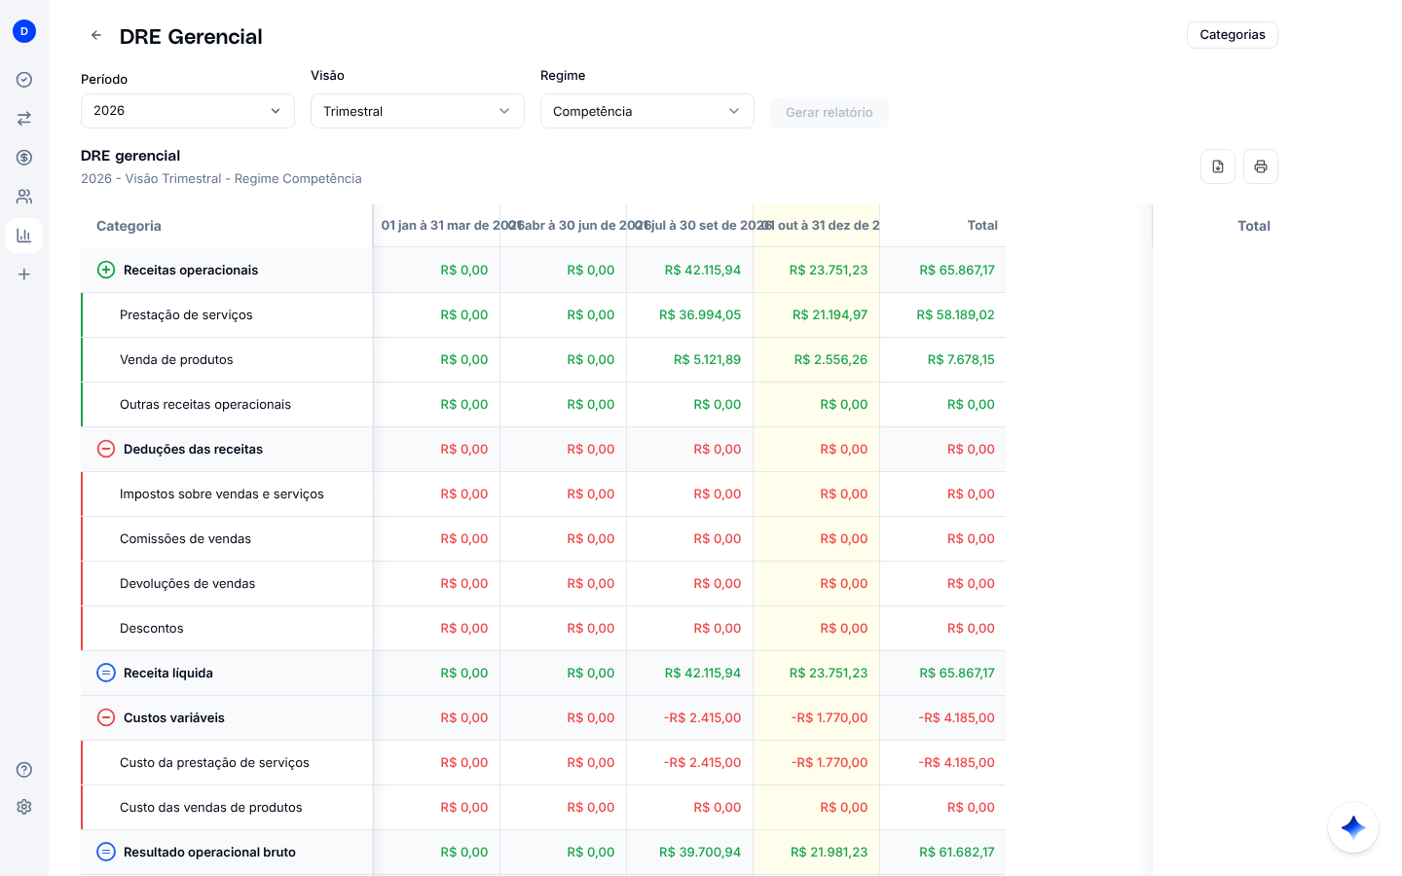Open the help question mark icon

[x=24, y=770]
